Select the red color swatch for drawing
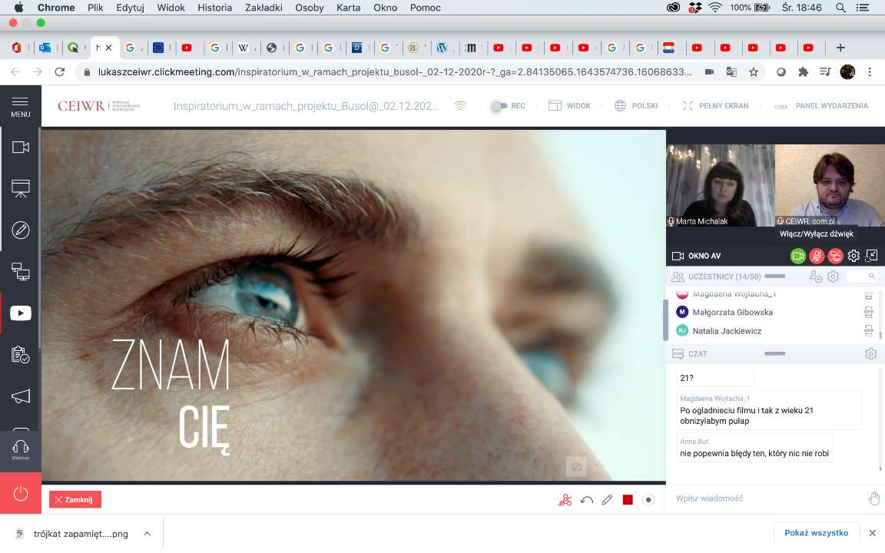This screenshot has width=885, height=553. (x=628, y=500)
